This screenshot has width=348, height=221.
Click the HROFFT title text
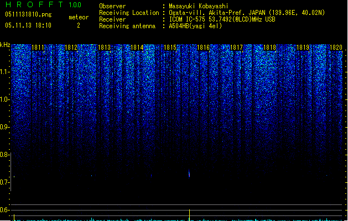click(35, 4)
